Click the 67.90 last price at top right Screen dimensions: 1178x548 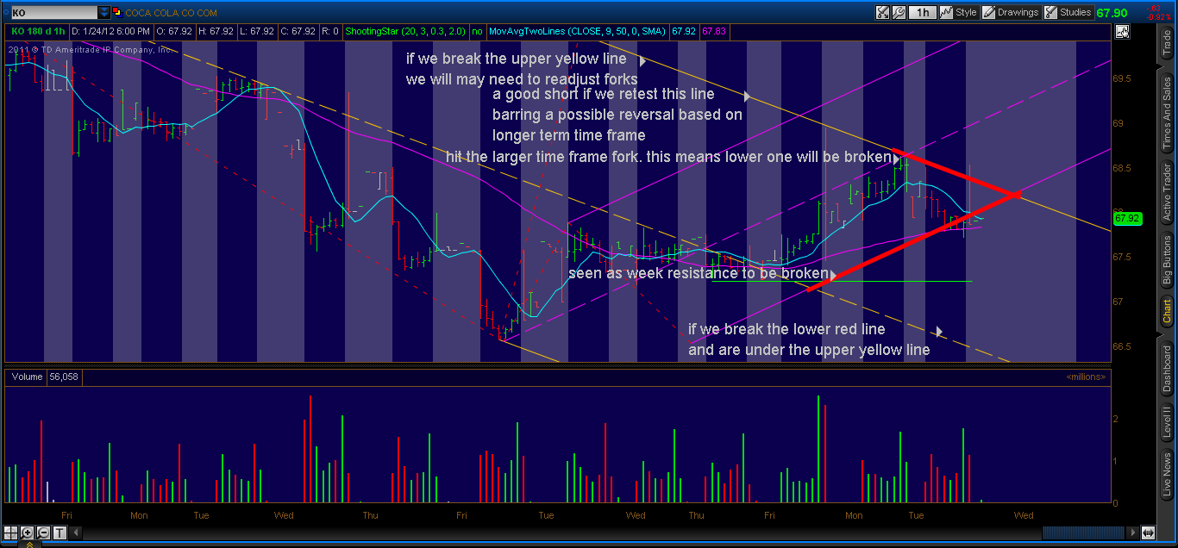coord(1112,13)
